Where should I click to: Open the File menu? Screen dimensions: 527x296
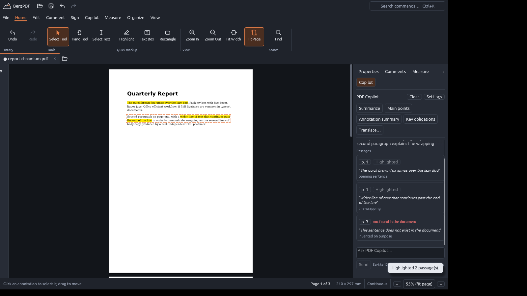click(6, 18)
